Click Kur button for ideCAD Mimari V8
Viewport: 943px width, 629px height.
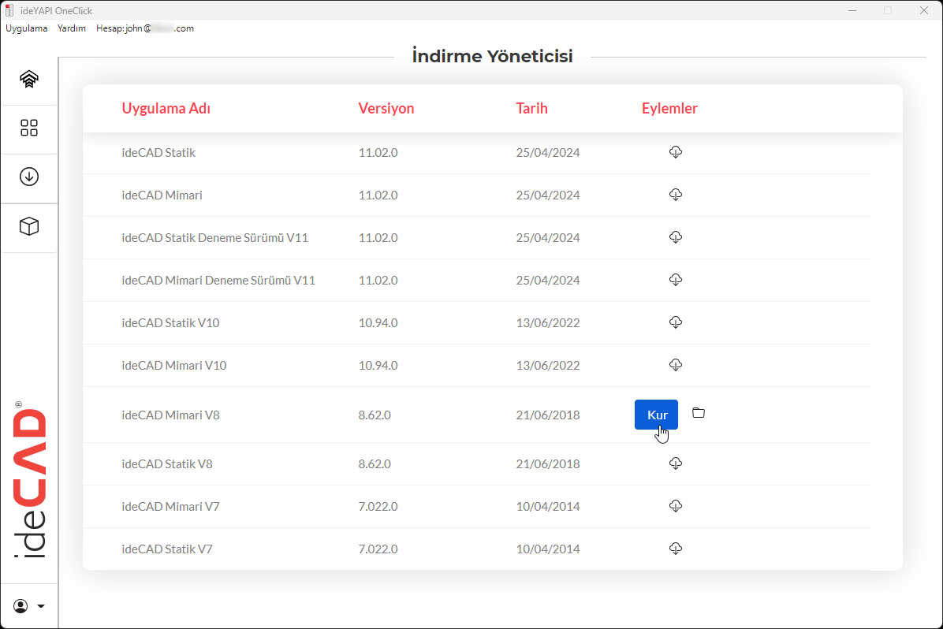(656, 415)
